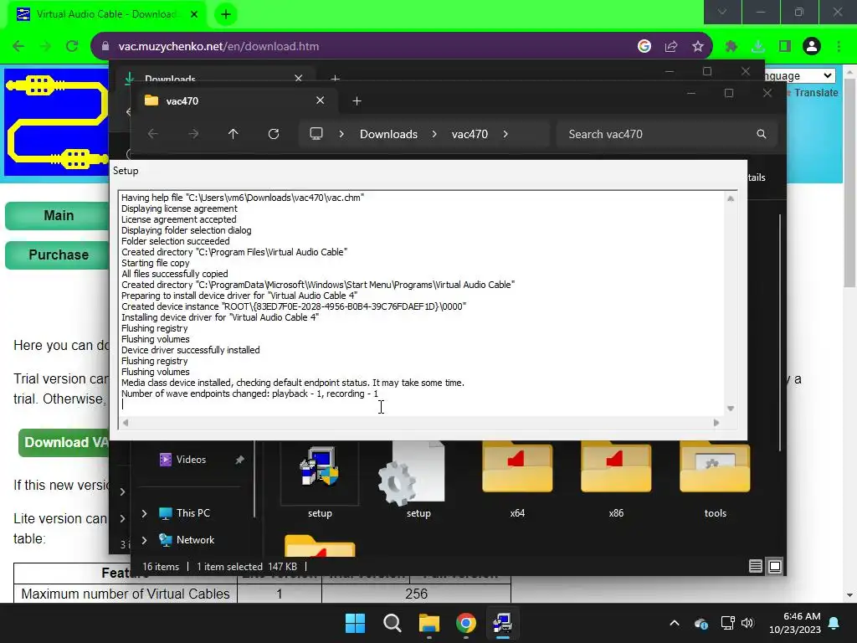Image resolution: width=857 pixels, height=643 pixels.
Task: Open the Chrome three-dot menu
Action: click(839, 47)
